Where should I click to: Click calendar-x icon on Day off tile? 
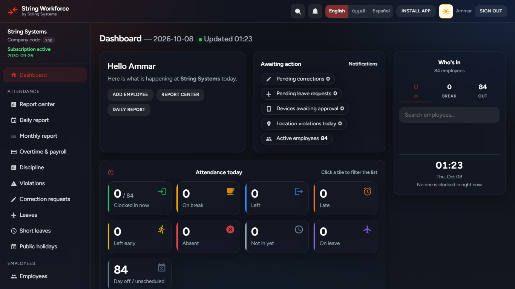(x=161, y=268)
